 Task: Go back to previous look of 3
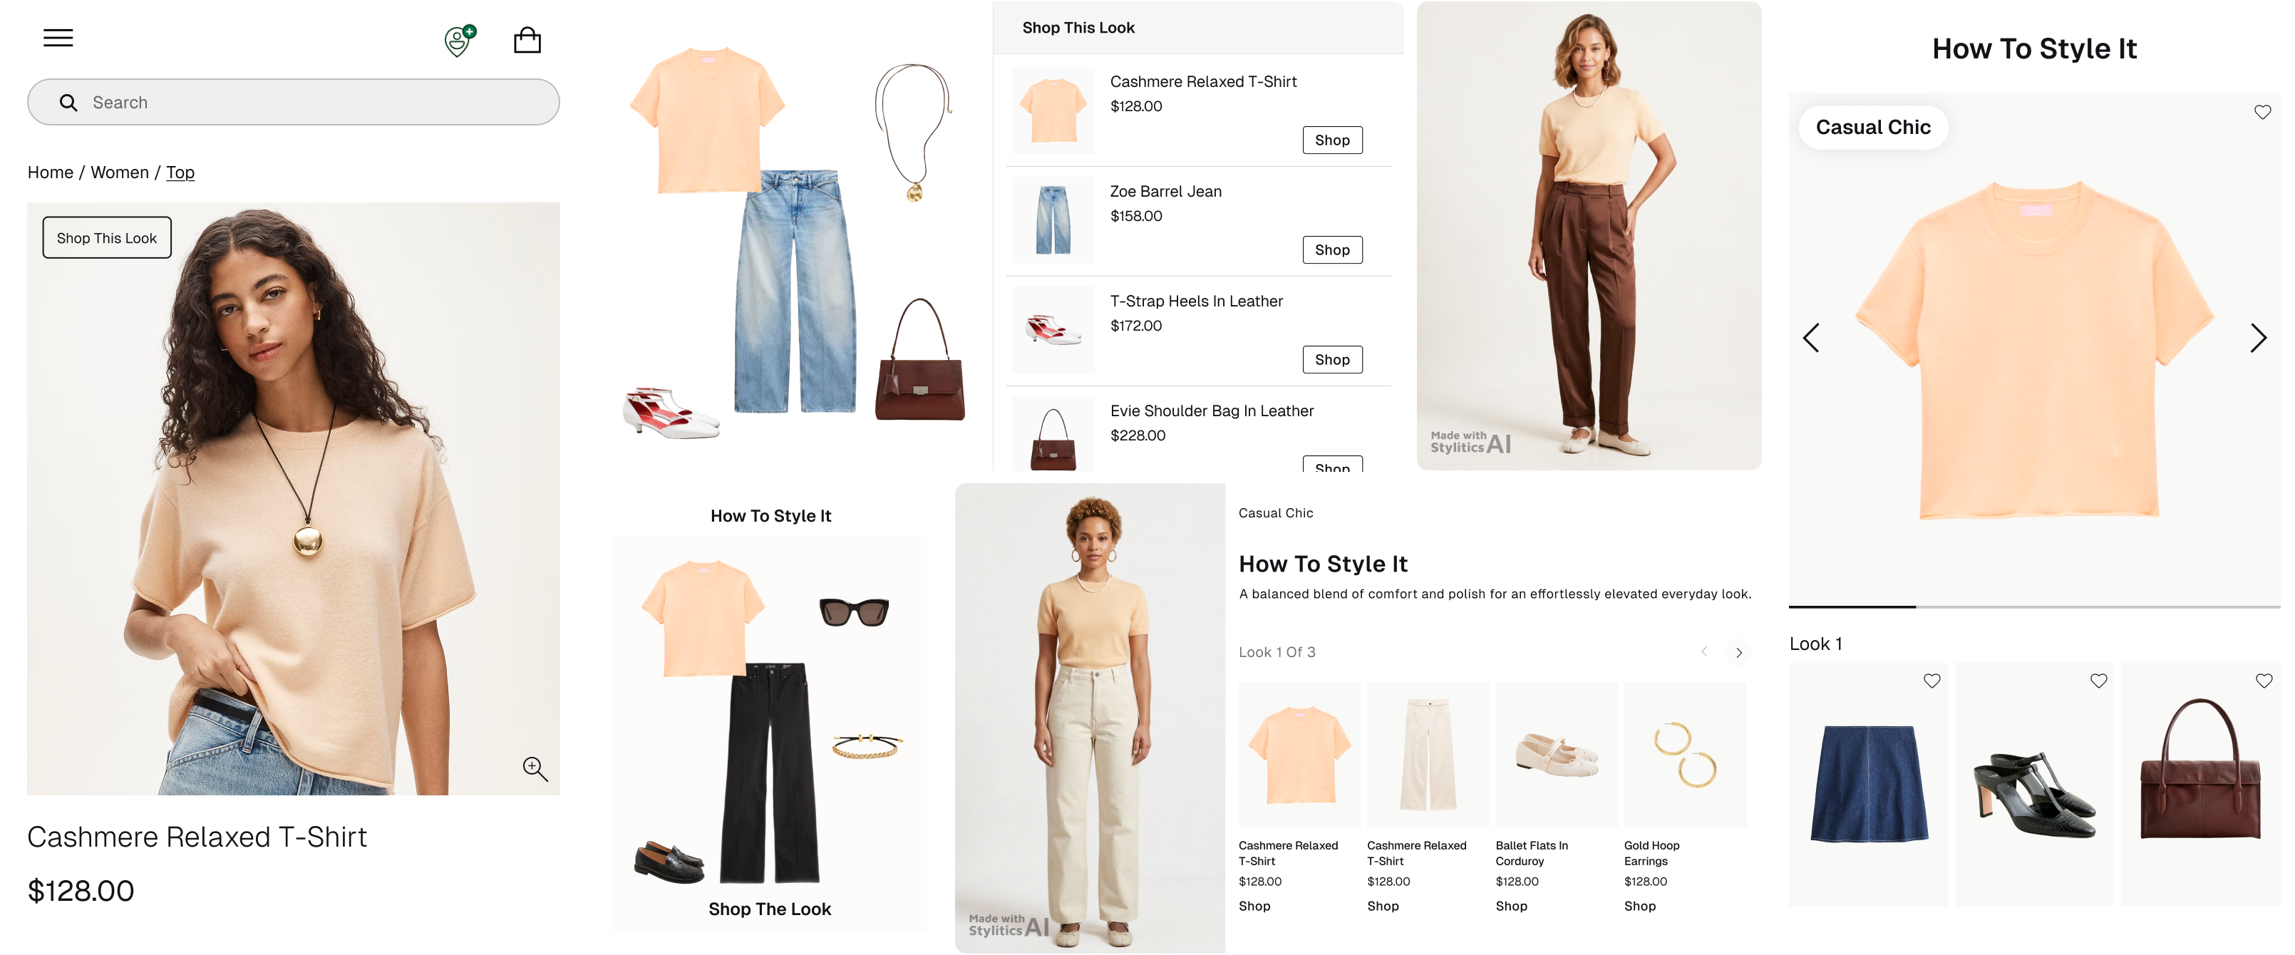coord(1704,652)
